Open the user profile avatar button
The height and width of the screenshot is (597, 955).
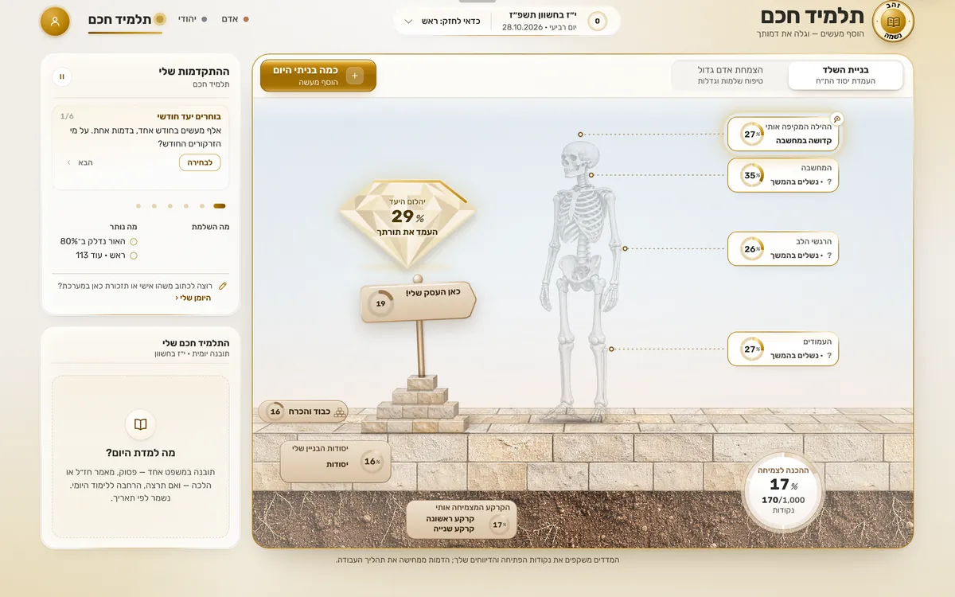click(55, 21)
